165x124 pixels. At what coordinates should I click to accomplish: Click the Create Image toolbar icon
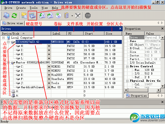50,15
